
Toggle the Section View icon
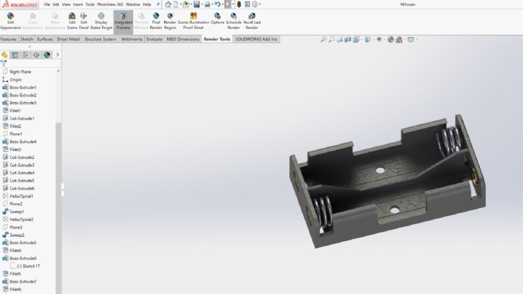pyautogui.click(x=348, y=40)
